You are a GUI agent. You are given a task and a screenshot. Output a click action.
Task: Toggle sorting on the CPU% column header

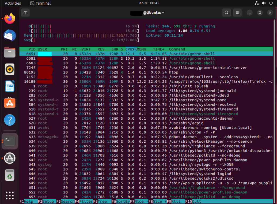[x=130, y=49]
